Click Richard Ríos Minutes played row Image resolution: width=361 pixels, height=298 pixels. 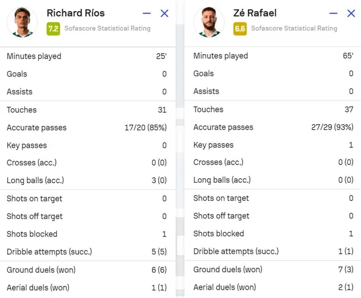87,56
